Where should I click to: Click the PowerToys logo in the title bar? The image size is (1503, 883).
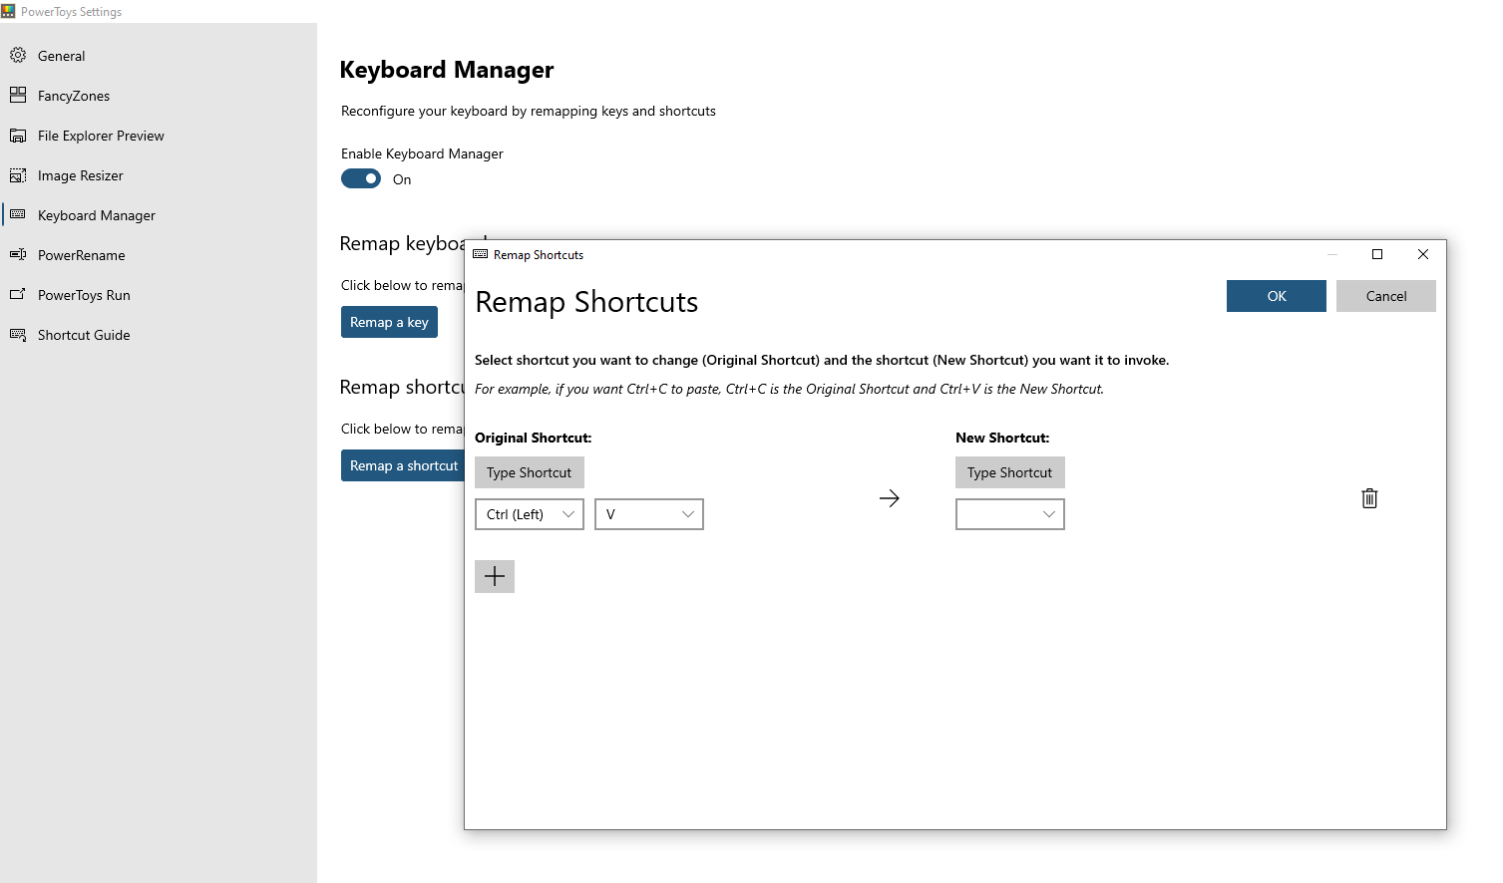(x=10, y=10)
